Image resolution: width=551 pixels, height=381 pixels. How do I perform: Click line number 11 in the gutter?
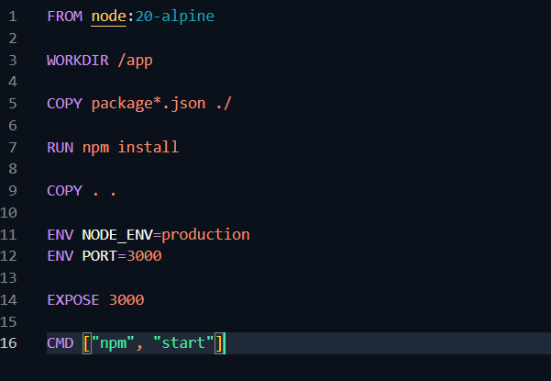[8, 235]
